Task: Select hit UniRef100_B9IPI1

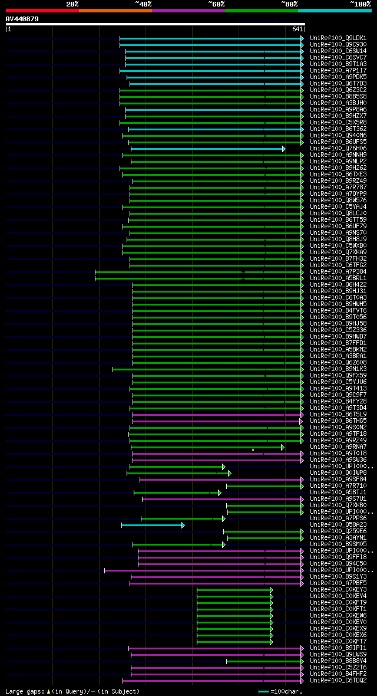Action: click(338, 648)
